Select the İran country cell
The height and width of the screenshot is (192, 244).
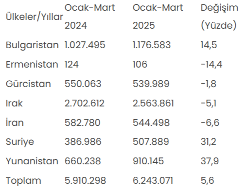tap(15, 122)
